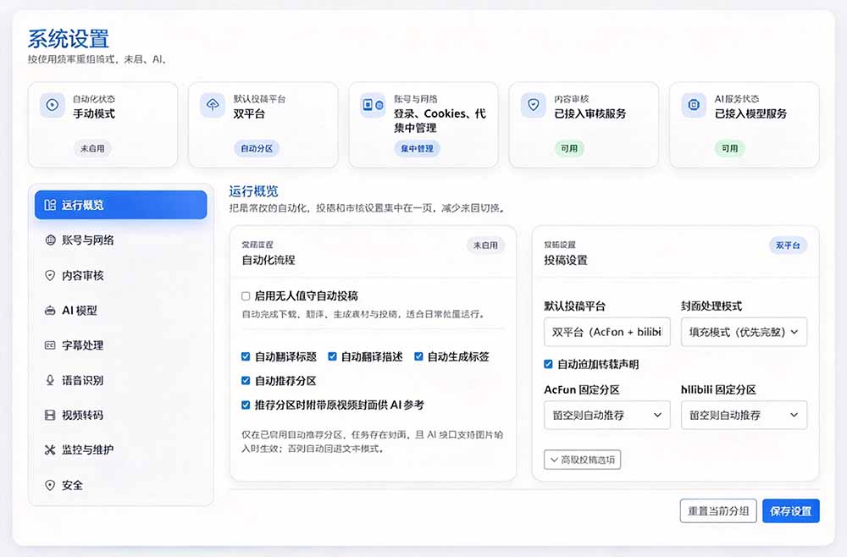Viewport: 847px width, 557px height.
Task: Click 自动化流程 panel heading
Action: [268, 260]
